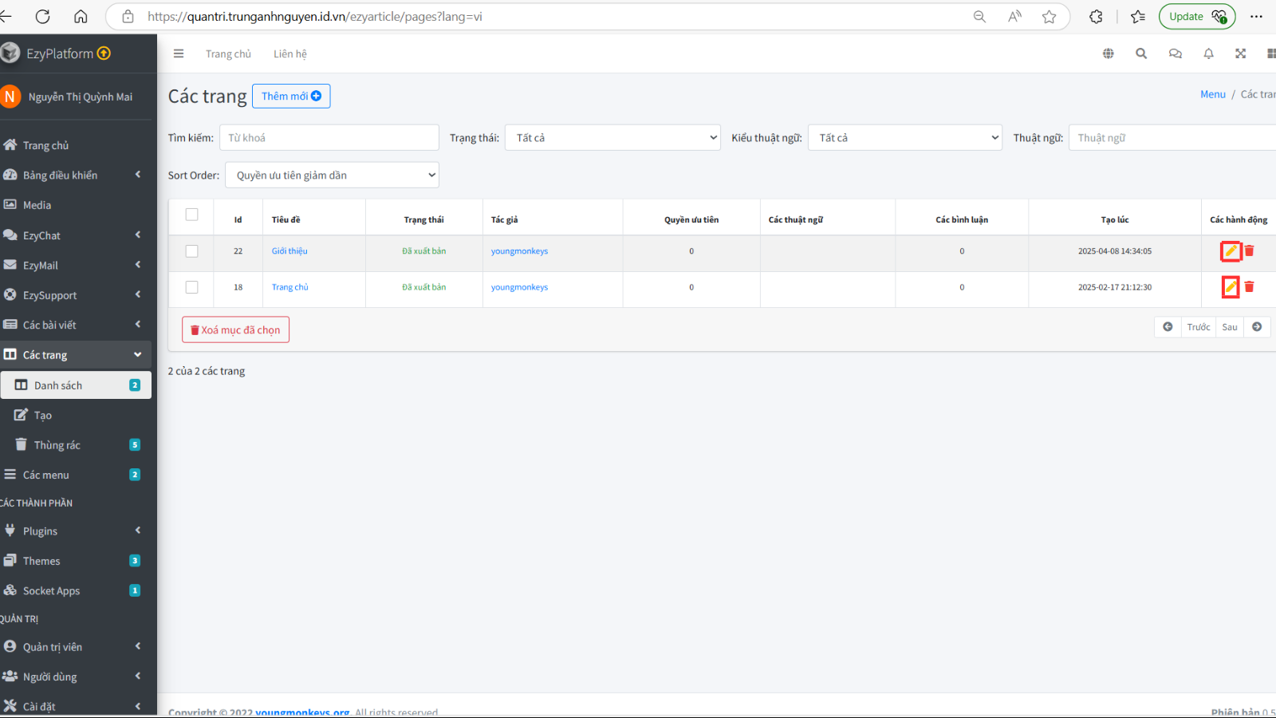Select the Liên hệ top menu item
Image resolution: width=1276 pixels, height=718 pixels.
point(290,53)
